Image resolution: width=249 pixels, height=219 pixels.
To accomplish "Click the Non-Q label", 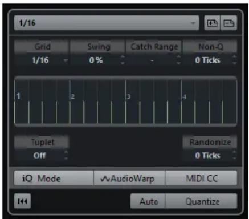I will [x=211, y=47].
